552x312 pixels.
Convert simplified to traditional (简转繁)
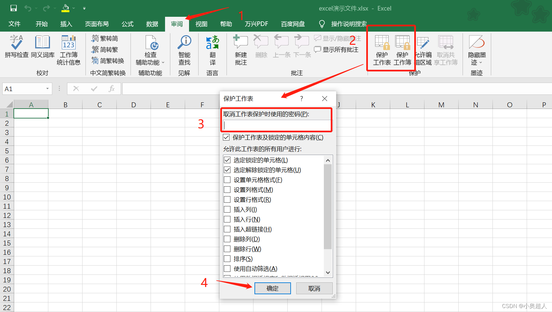(105, 50)
